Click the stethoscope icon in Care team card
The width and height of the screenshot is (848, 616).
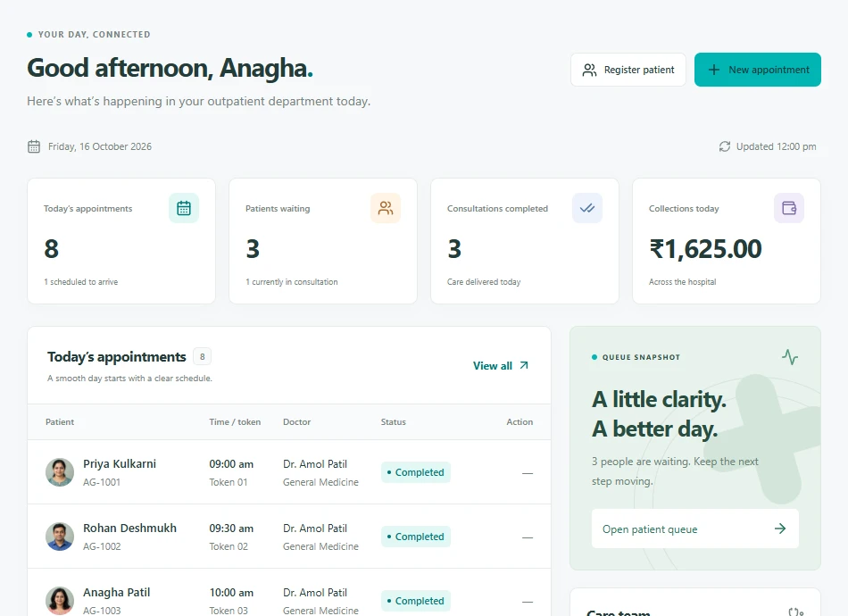(795, 612)
